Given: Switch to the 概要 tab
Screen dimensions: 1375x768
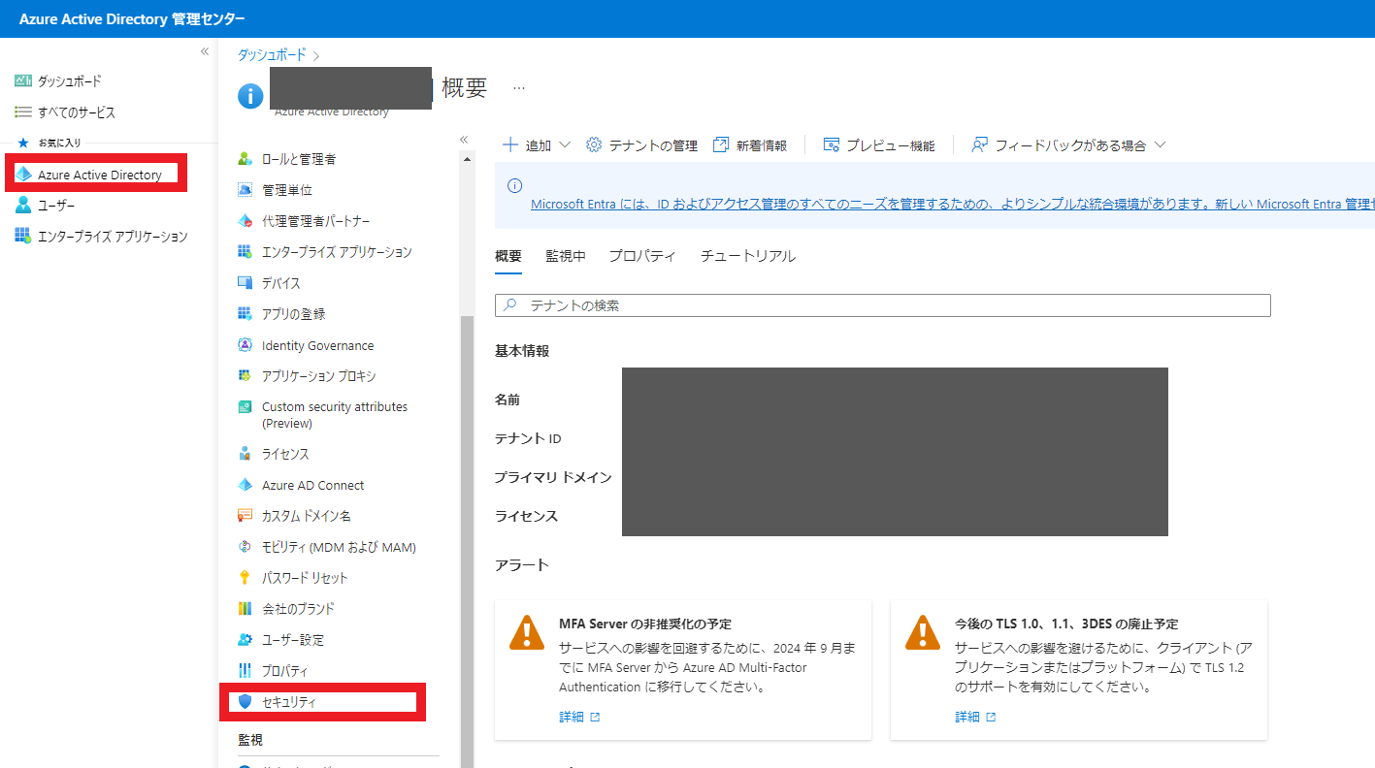Looking at the screenshot, I should [508, 256].
